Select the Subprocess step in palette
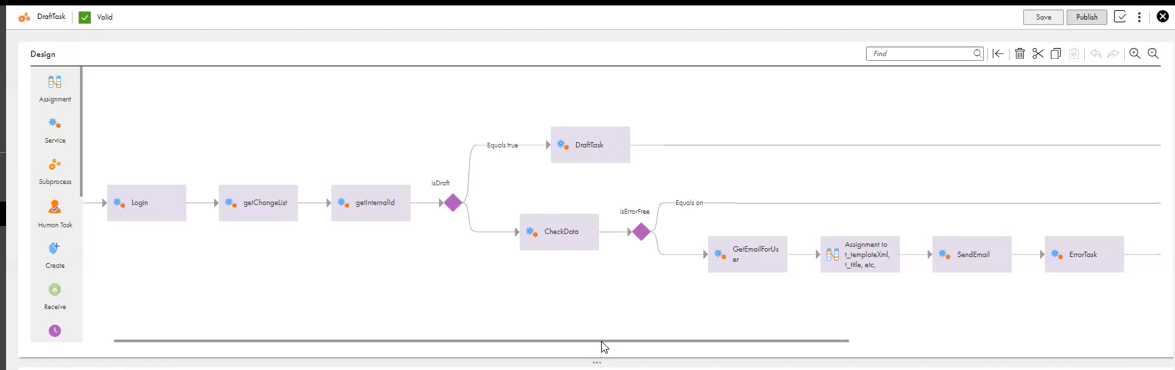 (x=55, y=171)
